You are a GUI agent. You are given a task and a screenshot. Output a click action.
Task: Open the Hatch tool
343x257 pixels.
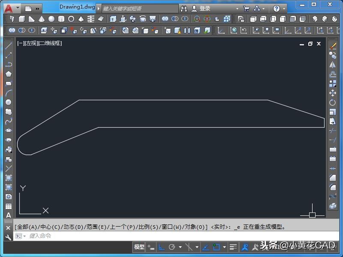tap(8, 178)
